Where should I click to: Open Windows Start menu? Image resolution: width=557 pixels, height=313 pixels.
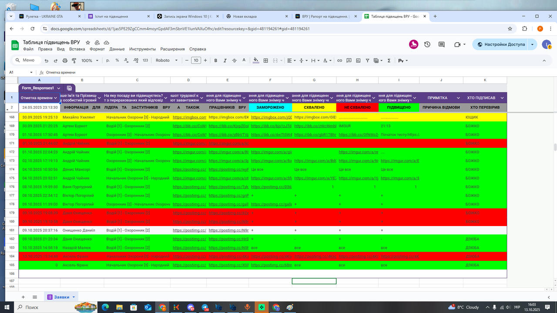tap(7, 307)
